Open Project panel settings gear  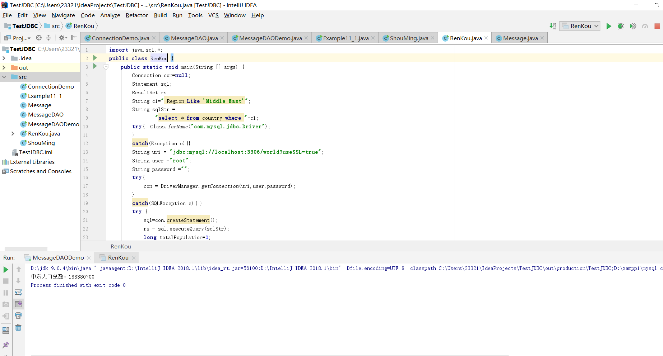point(63,38)
